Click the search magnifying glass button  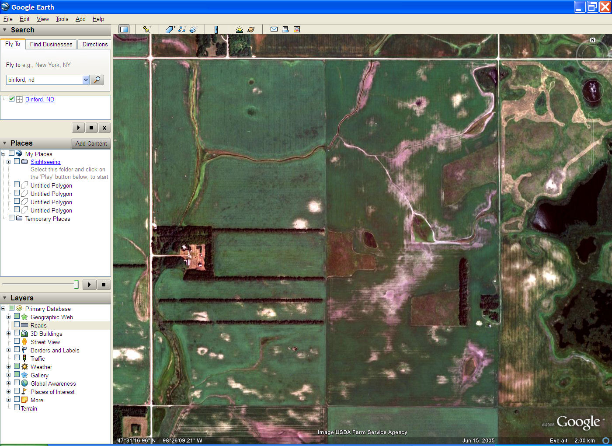(x=97, y=80)
